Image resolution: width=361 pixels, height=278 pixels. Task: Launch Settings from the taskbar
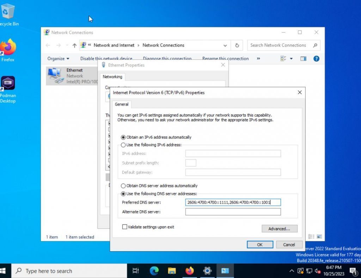(x=207, y=271)
